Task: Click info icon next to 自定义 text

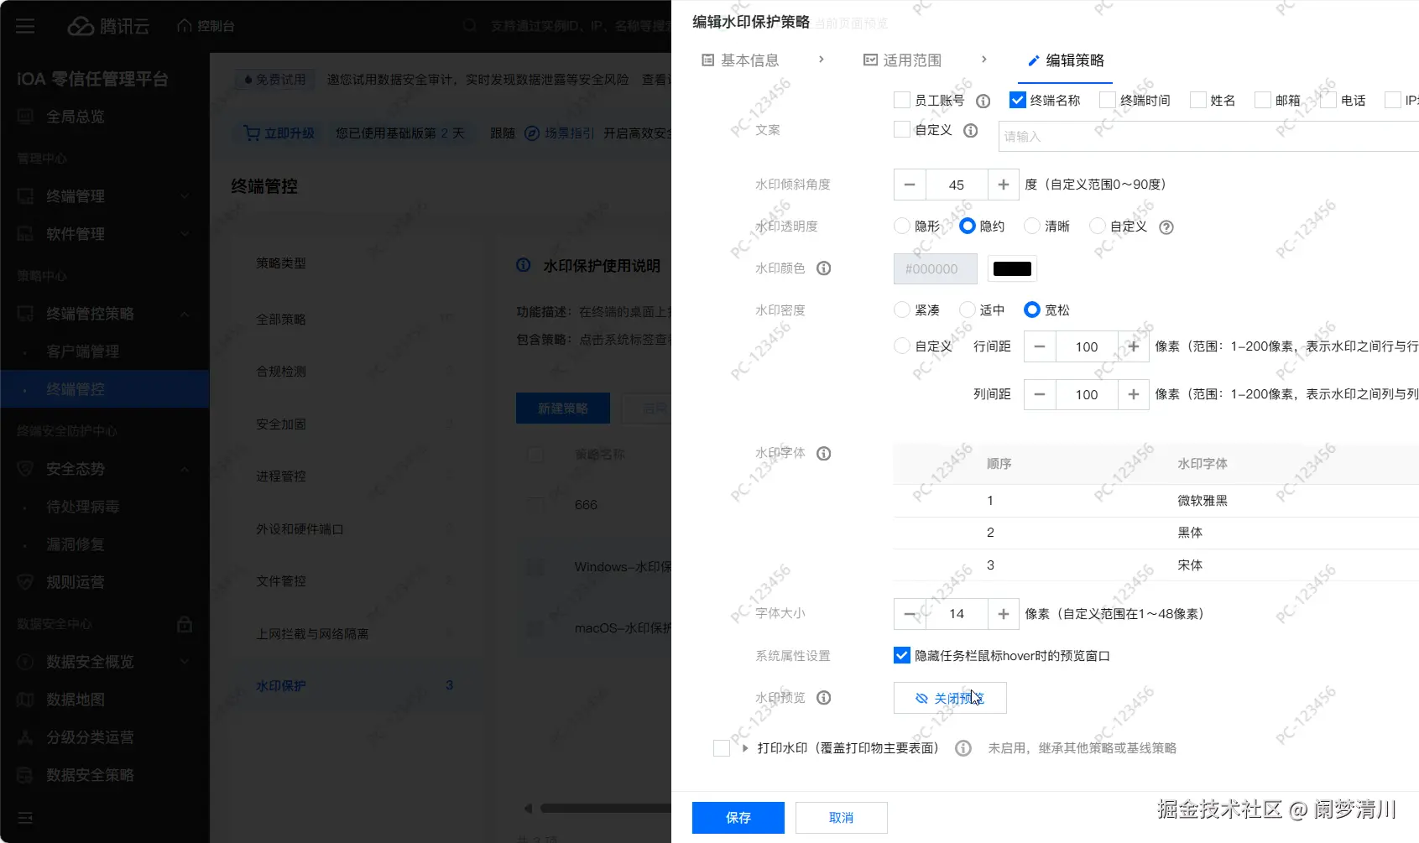Action: (x=971, y=131)
